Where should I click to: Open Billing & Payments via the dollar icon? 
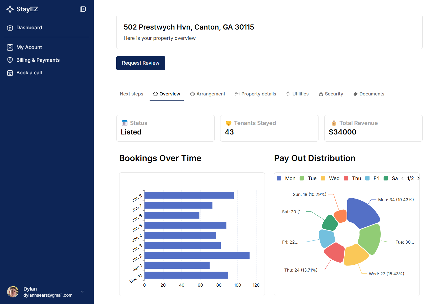point(10,60)
